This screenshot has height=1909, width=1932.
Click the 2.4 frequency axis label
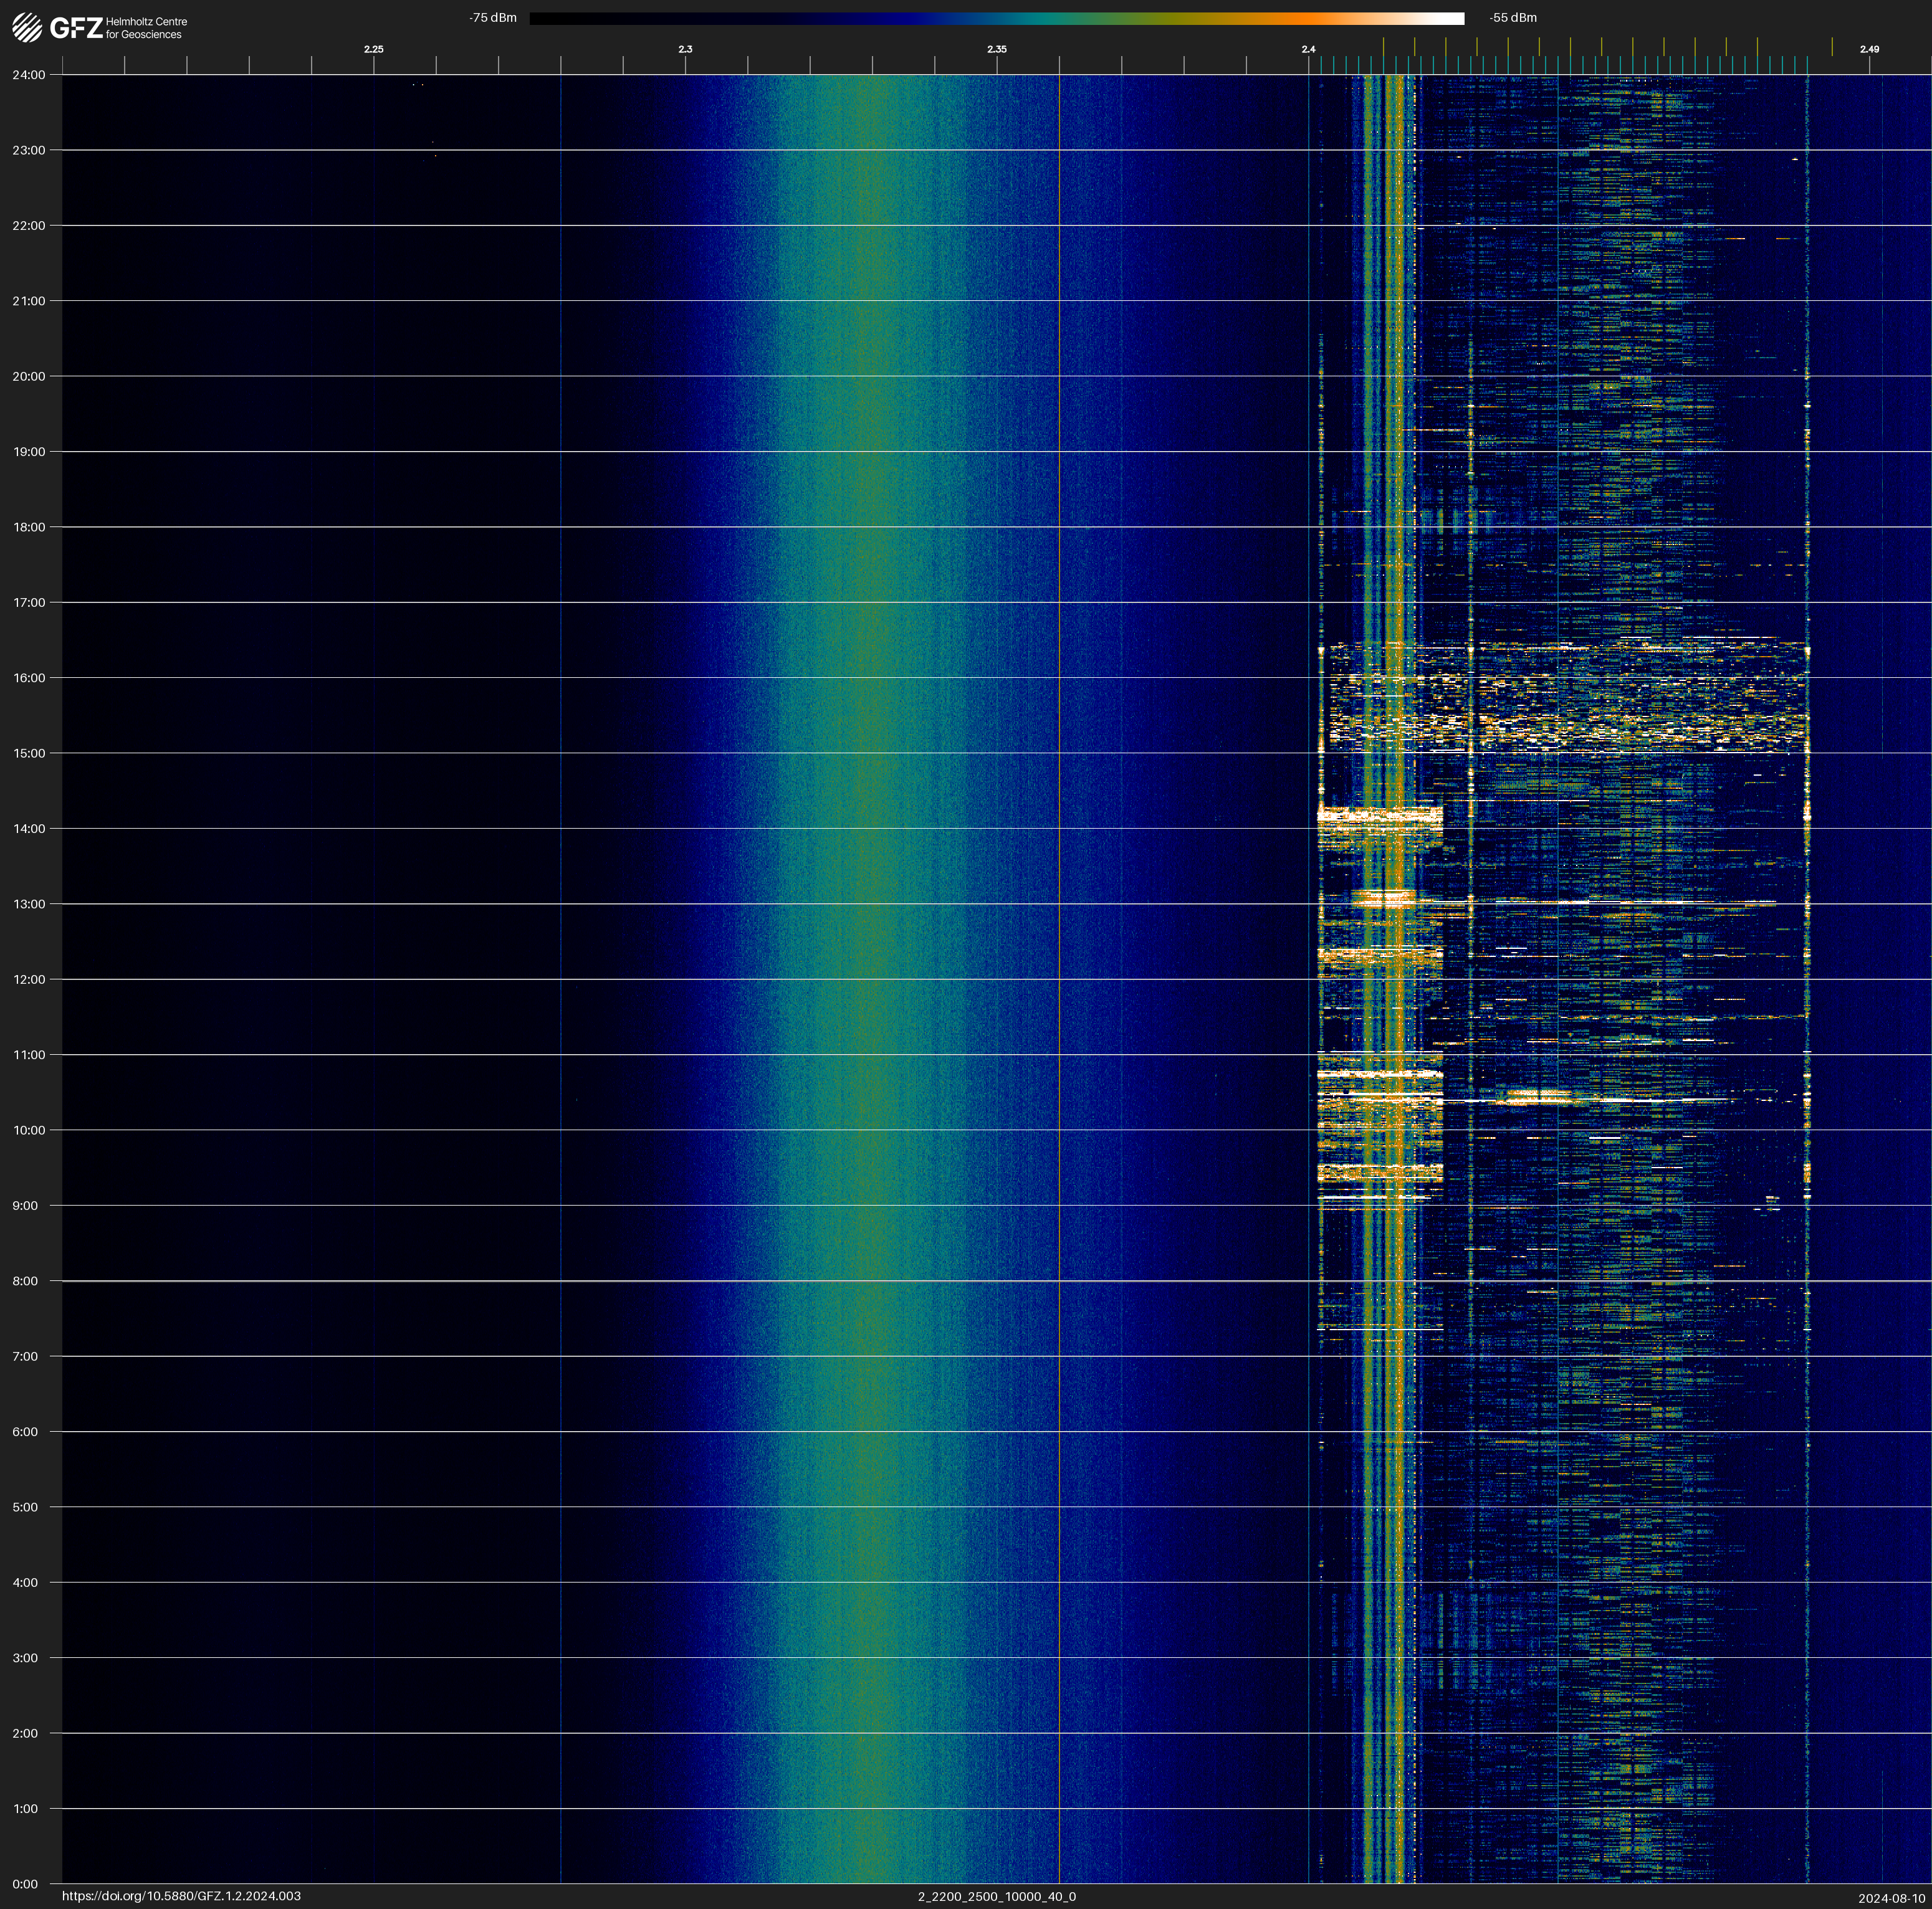(x=1308, y=49)
